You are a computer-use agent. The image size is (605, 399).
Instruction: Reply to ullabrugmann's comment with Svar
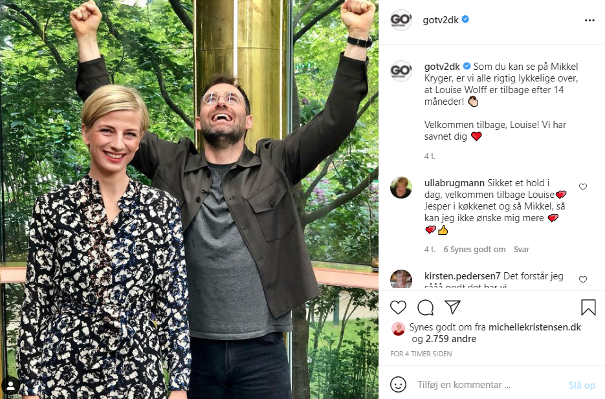[x=522, y=250]
